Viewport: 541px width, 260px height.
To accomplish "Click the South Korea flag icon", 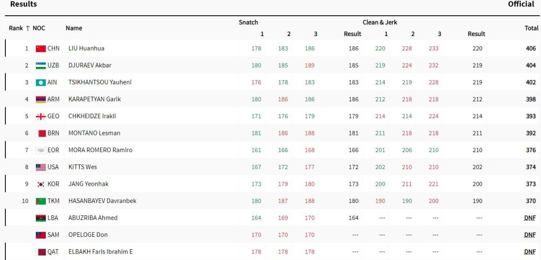I will coord(41,184).
